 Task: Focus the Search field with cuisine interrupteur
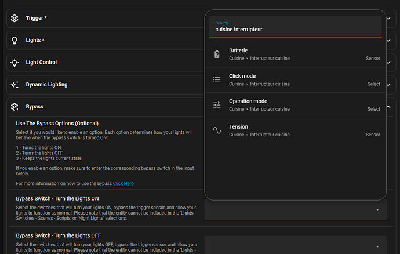[x=296, y=27]
